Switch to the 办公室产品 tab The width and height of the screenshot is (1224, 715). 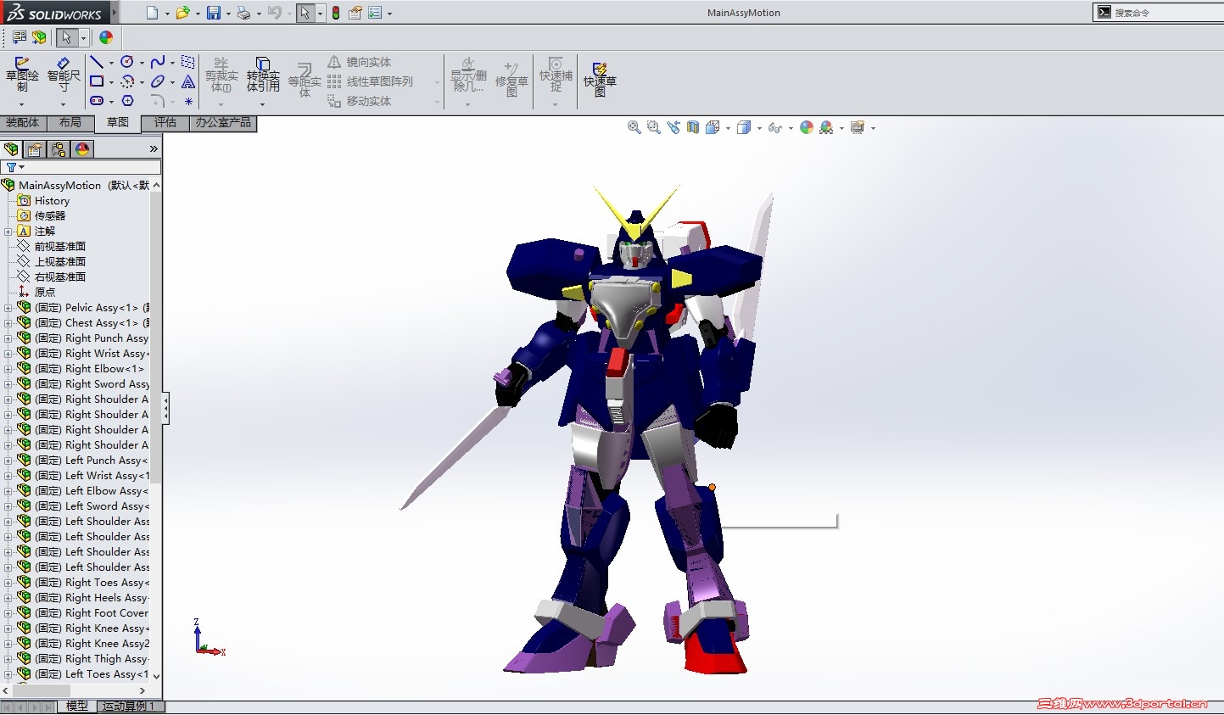(223, 123)
